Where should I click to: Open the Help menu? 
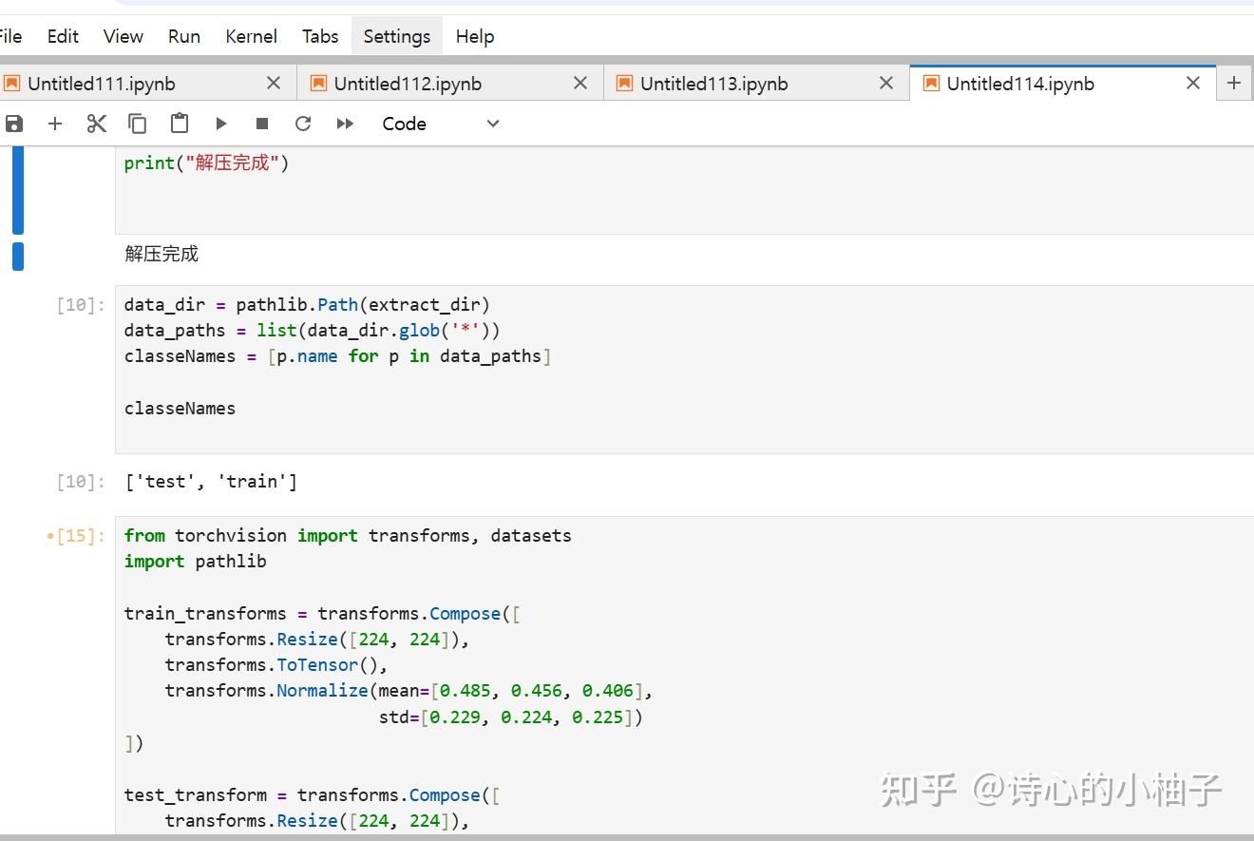[475, 36]
